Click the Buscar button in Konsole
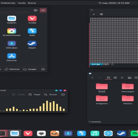Viewport: 138px width, 138px height. [50, 95]
